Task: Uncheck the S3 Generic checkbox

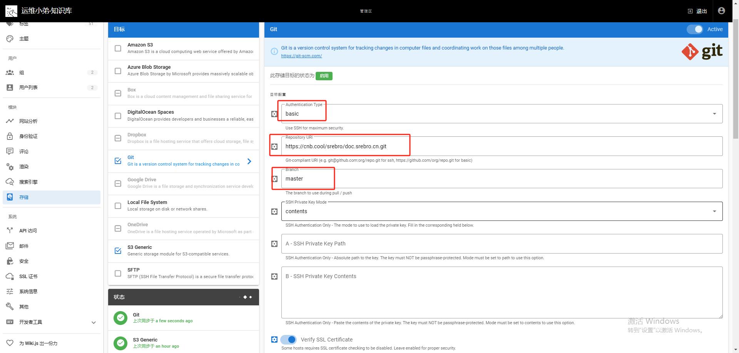Action: pyautogui.click(x=118, y=251)
